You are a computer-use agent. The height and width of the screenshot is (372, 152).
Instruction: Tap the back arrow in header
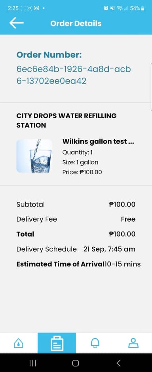[16, 23]
